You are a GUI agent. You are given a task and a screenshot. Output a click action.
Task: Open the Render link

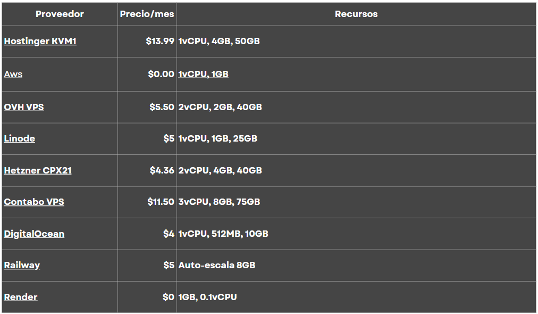[x=21, y=297]
